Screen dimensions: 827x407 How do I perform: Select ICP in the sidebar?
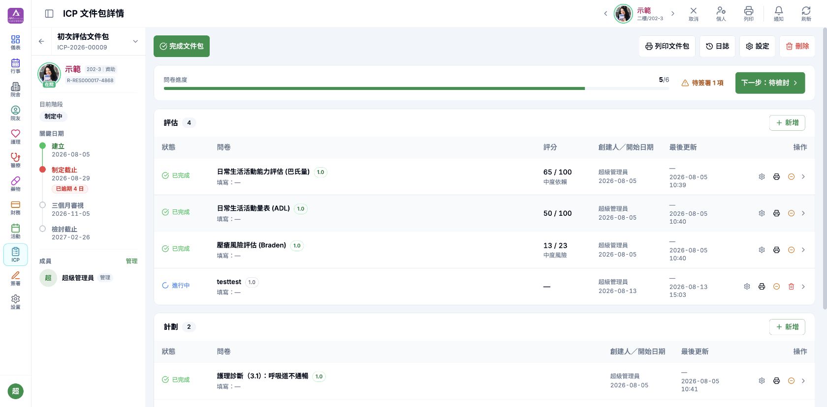pos(16,255)
